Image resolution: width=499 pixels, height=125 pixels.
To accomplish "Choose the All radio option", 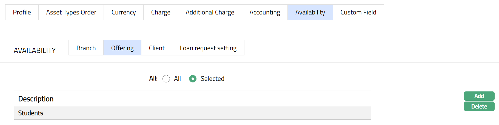I will point(166,79).
